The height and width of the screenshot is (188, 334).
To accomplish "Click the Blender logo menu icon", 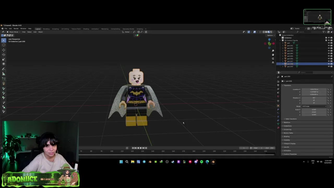I will (2, 29).
